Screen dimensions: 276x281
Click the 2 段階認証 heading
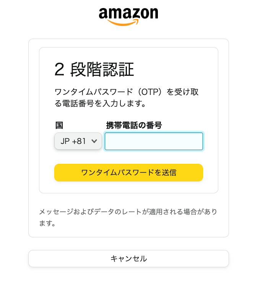tap(94, 70)
